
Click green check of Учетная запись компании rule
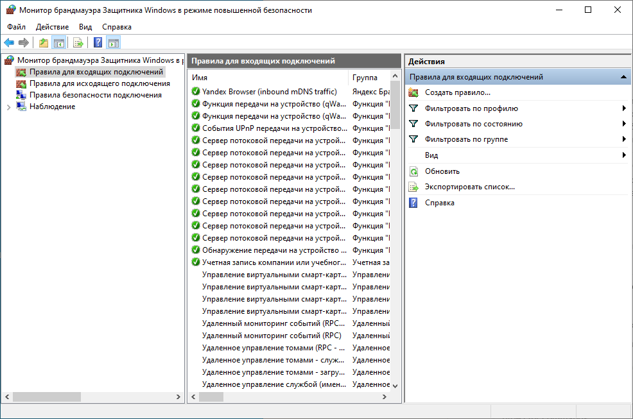196,262
